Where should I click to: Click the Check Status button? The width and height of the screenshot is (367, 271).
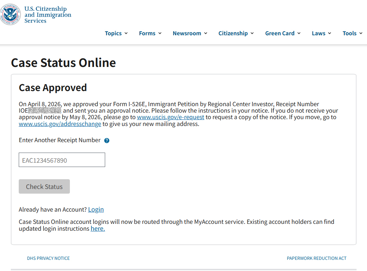point(44,186)
